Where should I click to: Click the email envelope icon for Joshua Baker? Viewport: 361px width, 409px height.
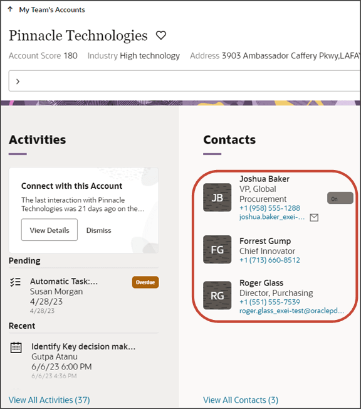click(x=314, y=217)
